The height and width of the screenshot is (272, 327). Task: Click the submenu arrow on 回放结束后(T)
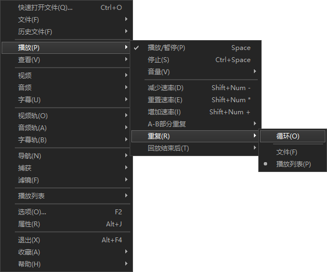[x=255, y=147]
